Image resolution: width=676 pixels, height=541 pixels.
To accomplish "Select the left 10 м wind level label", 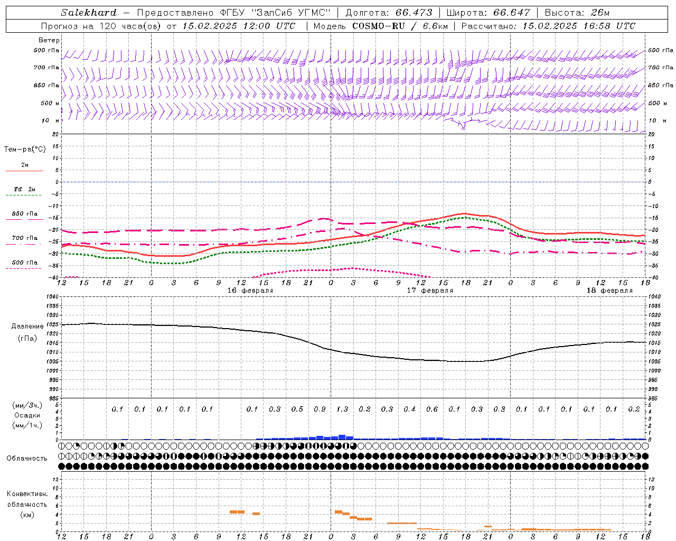I will click(50, 120).
